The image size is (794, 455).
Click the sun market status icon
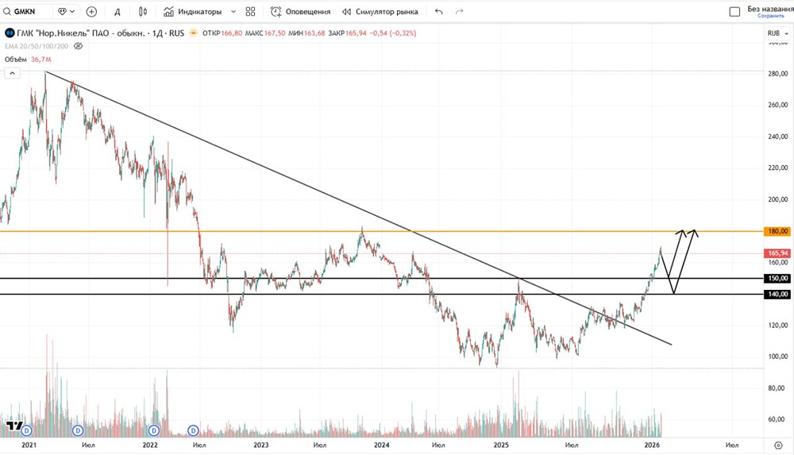pos(194,33)
